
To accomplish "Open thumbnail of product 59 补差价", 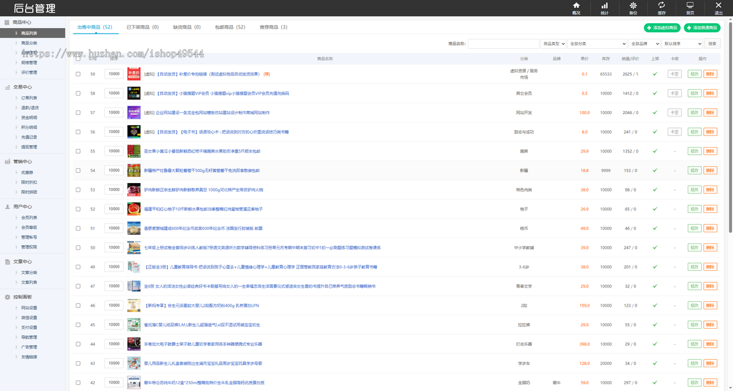I will point(134,74).
